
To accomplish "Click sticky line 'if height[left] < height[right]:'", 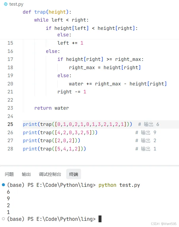I will tap(92, 28).
